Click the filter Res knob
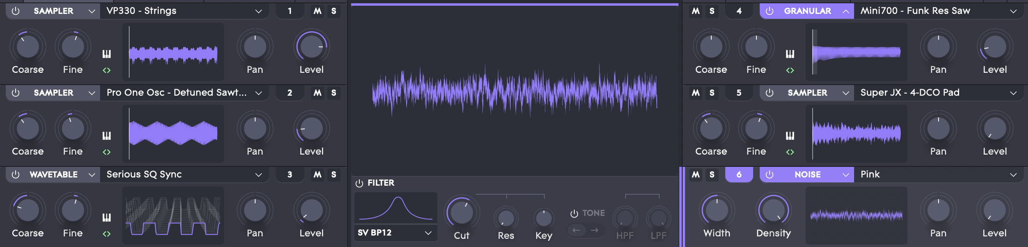The width and height of the screenshot is (1028, 247). pos(506,218)
